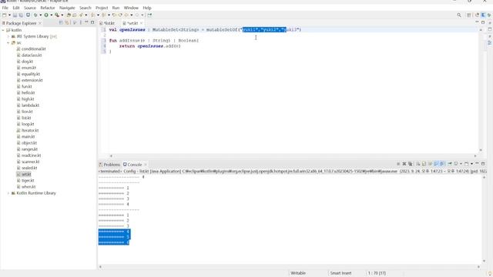The width and height of the screenshot is (493, 277).
Task: Click the Terminate icon in Console toolbar
Action: pyautogui.click(x=398, y=164)
